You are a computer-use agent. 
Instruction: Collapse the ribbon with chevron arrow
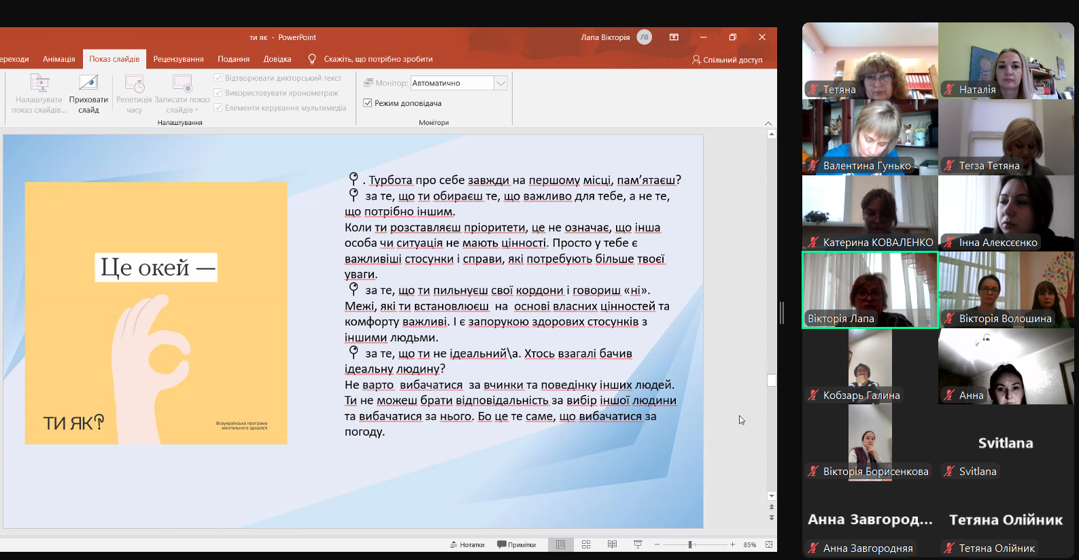(x=768, y=123)
